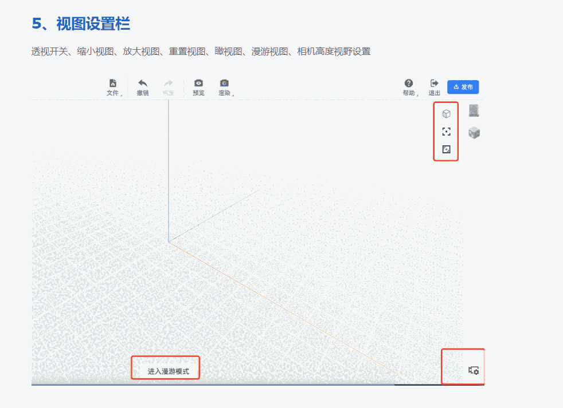Image resolution: width=563 pixels, height=408 pixels.
Task: Toggle perspective view with the cube icon
Action: coord(447,113)
